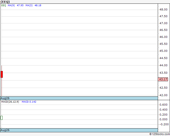This screenshot has width=170, height=136.
Task: Click the 45.00 price axis label
Action: pyautogui.click(x=163, y=51)
